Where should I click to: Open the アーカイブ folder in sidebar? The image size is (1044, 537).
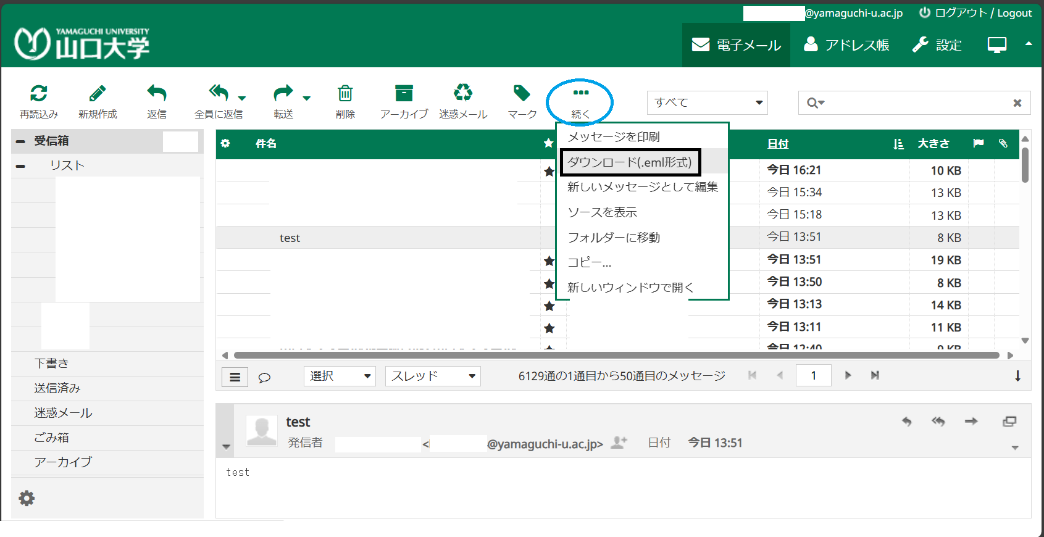[x=107, y=462]
